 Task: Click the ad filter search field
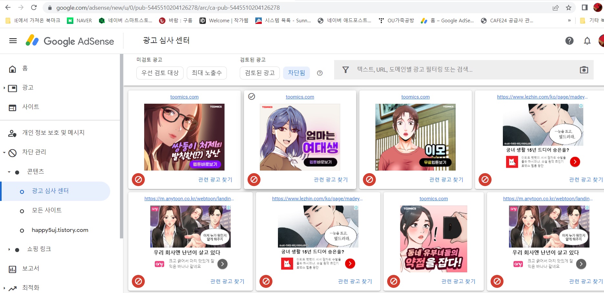click(x=464, y=70)
